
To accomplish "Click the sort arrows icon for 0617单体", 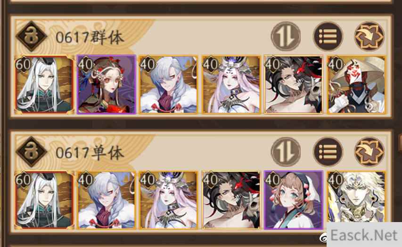I will click(x=286, y=152).
